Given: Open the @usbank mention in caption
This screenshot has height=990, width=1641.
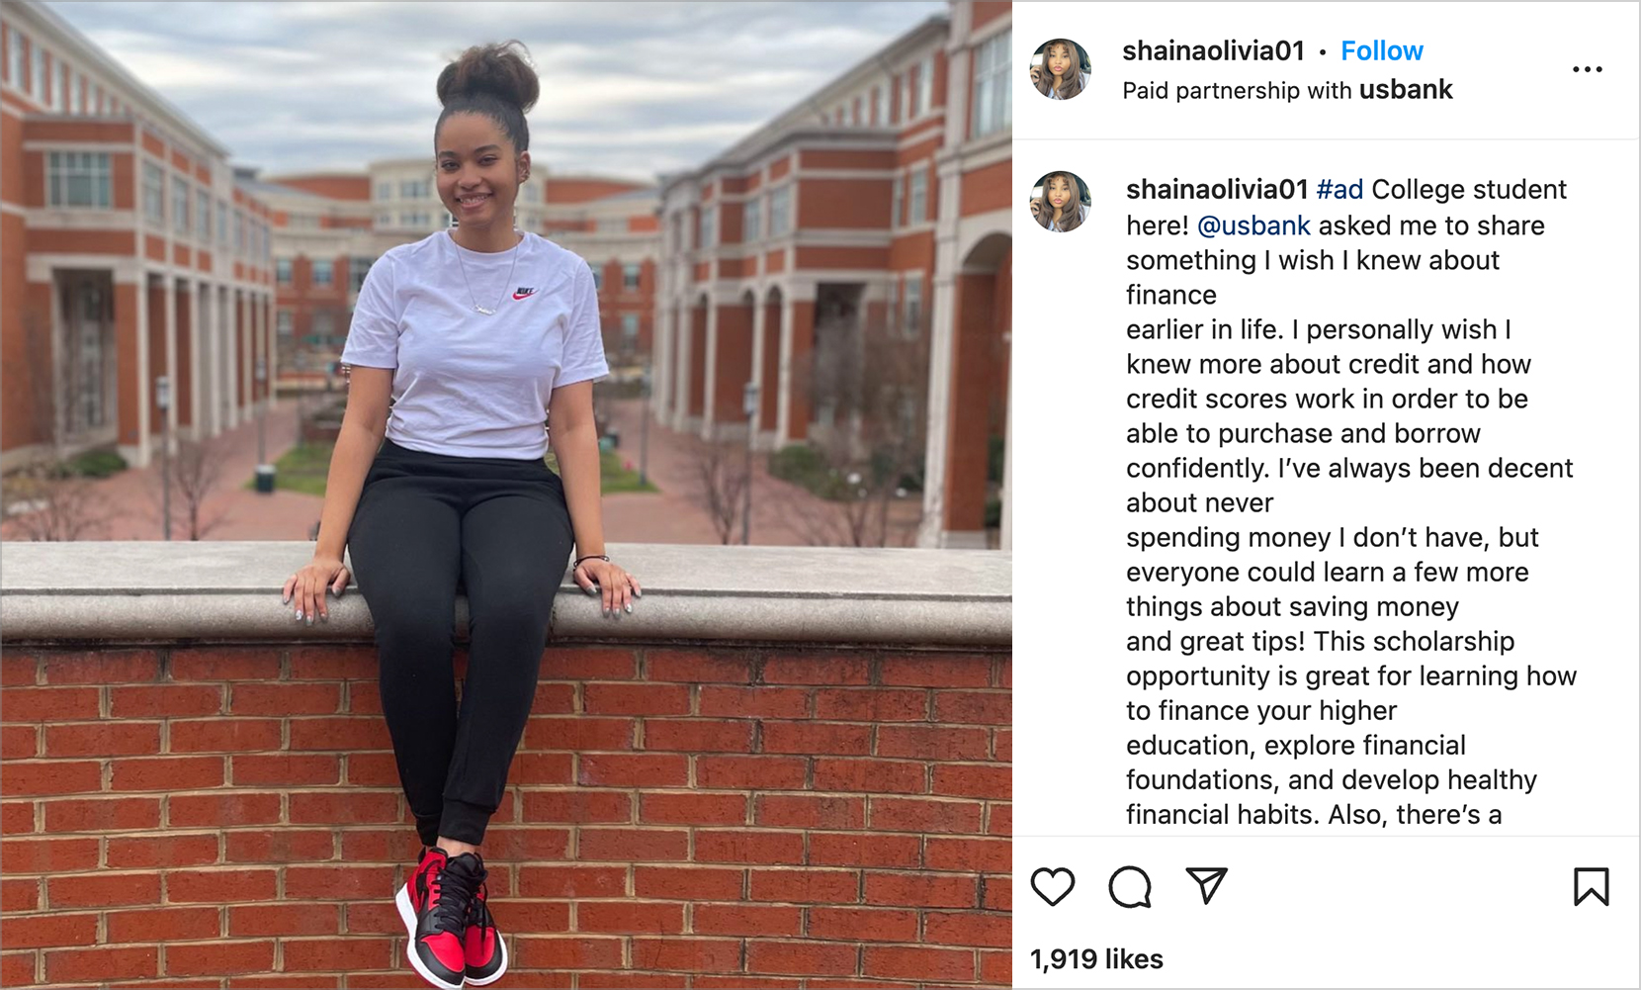Looking at the screenshot, I should pos(1253,225).
